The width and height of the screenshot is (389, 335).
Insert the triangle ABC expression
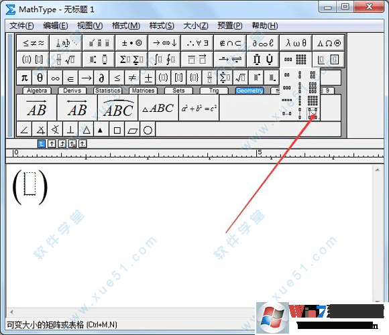coord(158,108)
